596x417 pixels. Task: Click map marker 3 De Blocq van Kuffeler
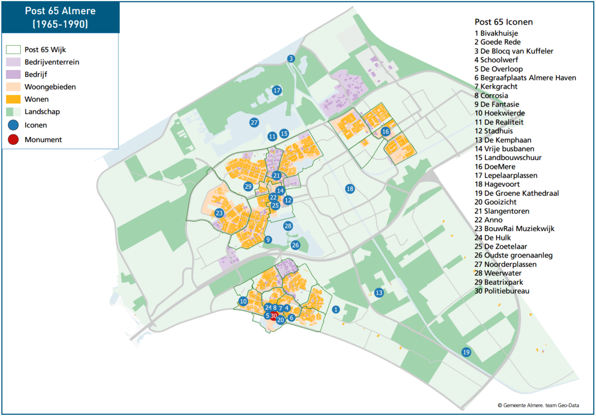click(x=291, y=59)
